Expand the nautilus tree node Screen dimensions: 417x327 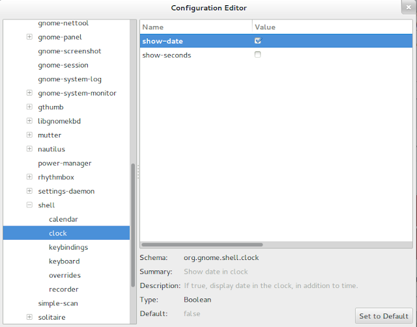pyautogui.click(x=29, y=149)
